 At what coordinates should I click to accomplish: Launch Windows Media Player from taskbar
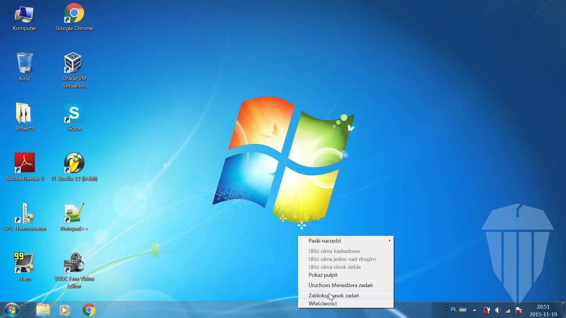[x=65, y=310]
